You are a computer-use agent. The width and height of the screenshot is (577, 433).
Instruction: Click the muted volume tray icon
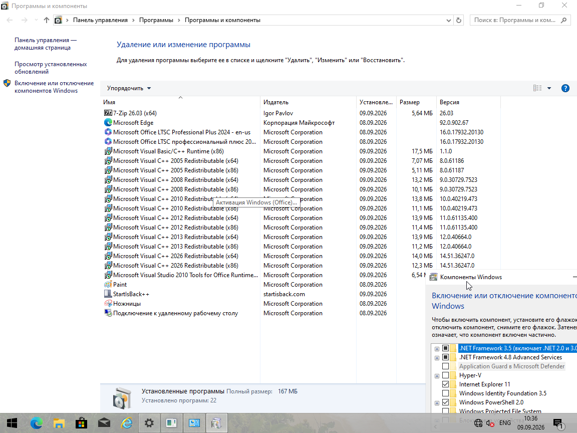[x=490, y=423]
